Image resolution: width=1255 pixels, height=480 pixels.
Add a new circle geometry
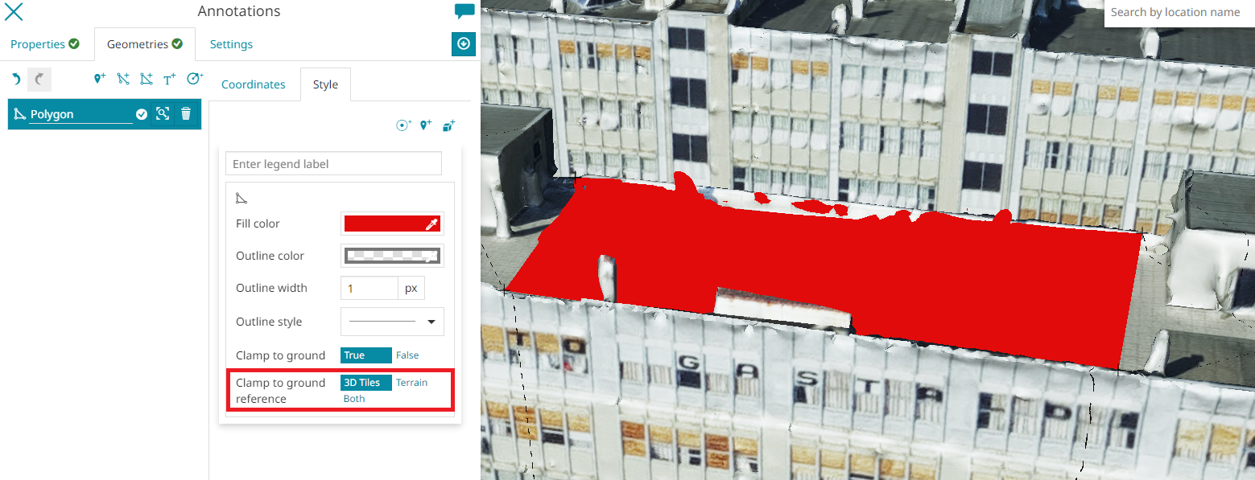click(x=194, y=79)
